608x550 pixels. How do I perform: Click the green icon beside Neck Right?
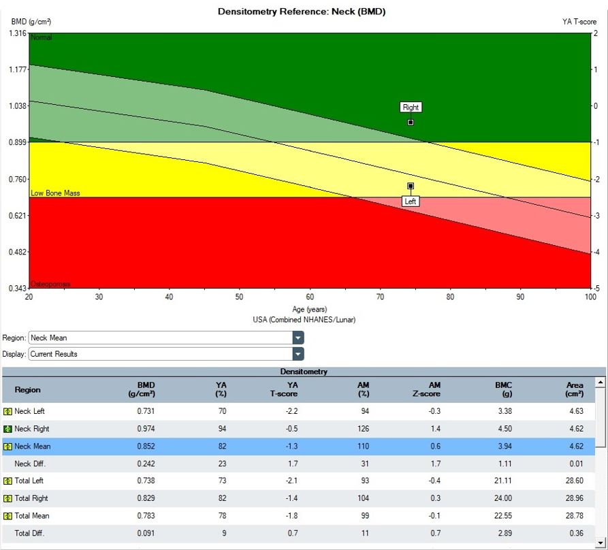click(x=7, y=429)
